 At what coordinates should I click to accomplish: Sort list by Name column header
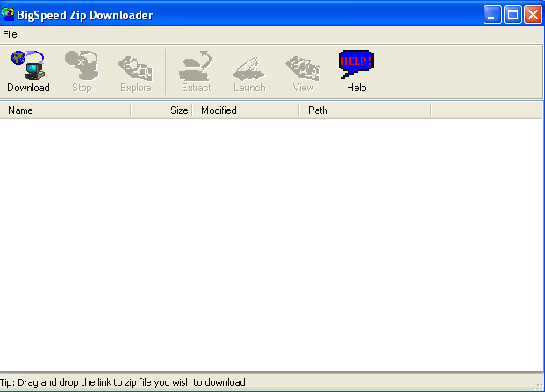[65, 110]
